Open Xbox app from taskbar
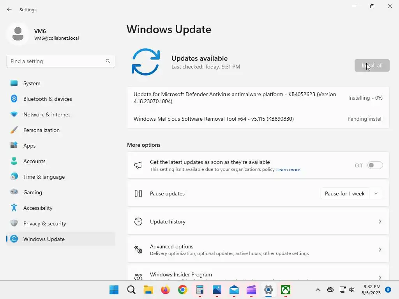The image size is (399, 299). pyautogui.click(x=286, y=290)
